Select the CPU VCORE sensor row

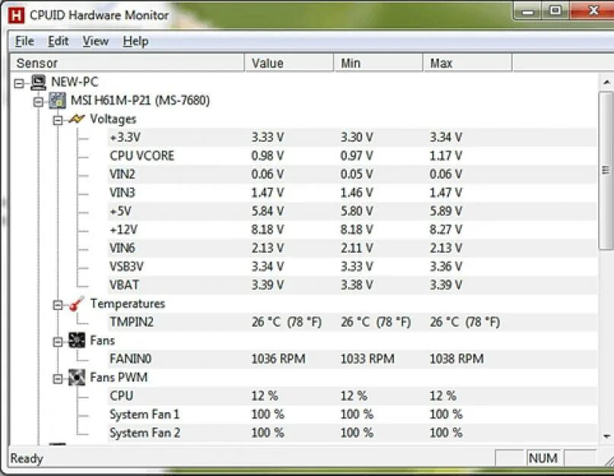pos(352,155)
